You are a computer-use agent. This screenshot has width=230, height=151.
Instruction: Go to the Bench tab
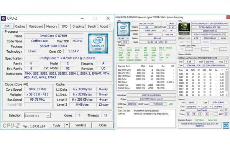coord(92,27)
